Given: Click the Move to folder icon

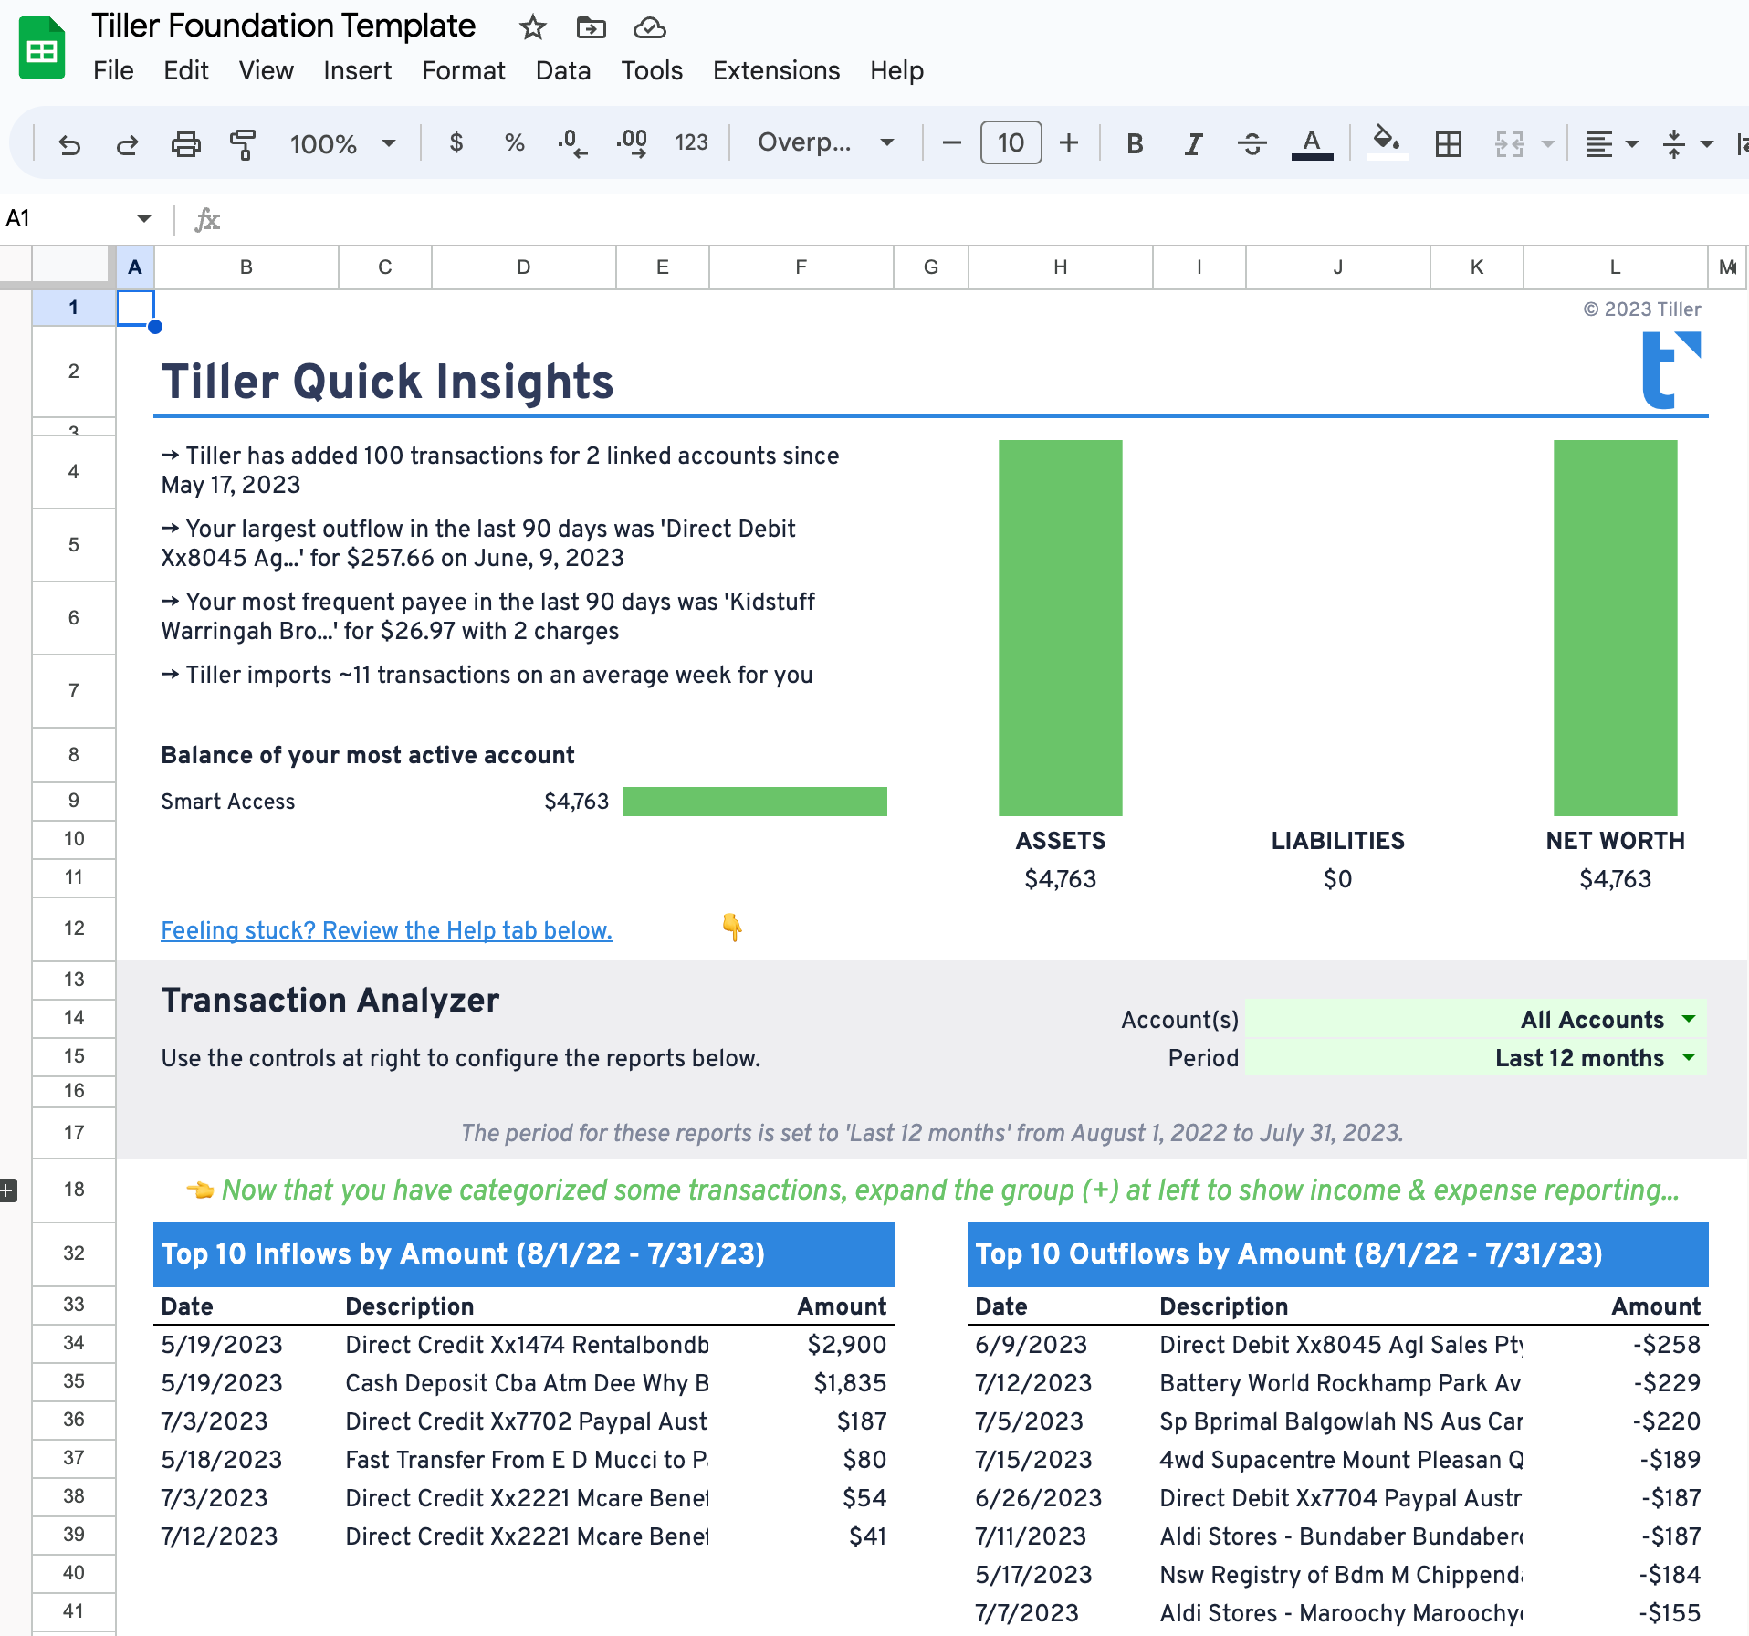Looking at the screenshot, I should (x=592, y=27).
